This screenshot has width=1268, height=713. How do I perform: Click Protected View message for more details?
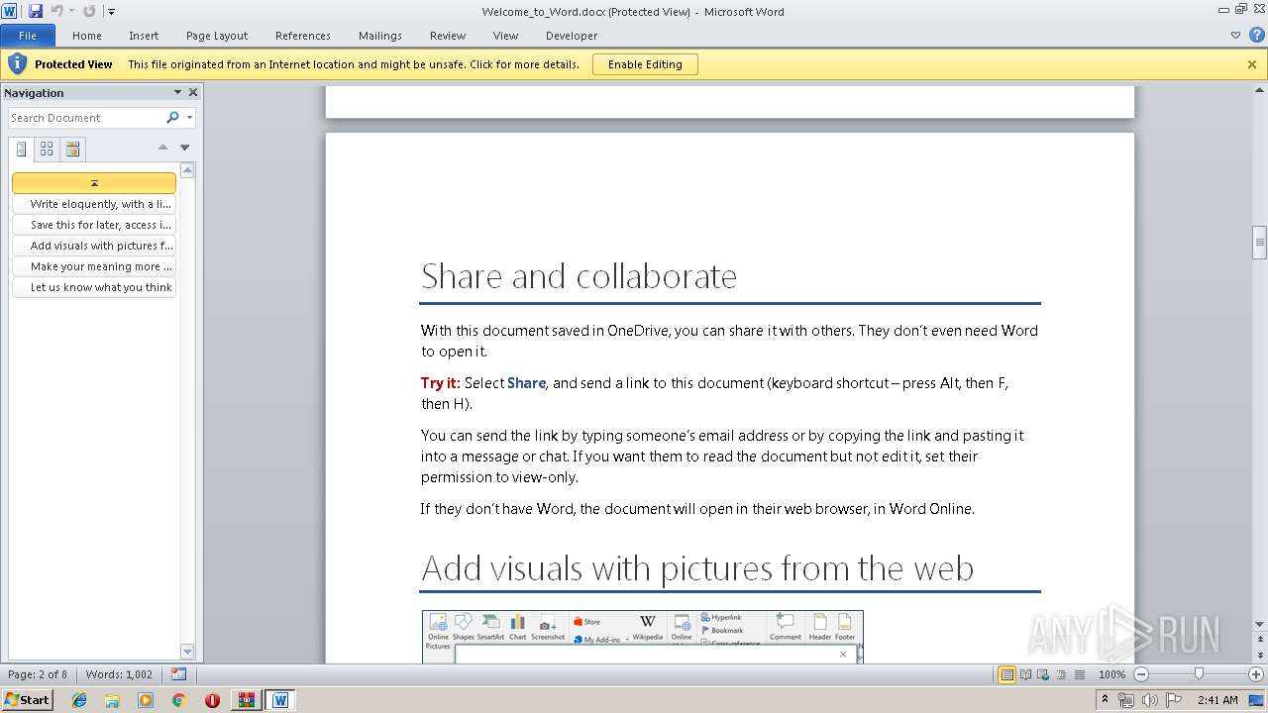click(354, 64)
